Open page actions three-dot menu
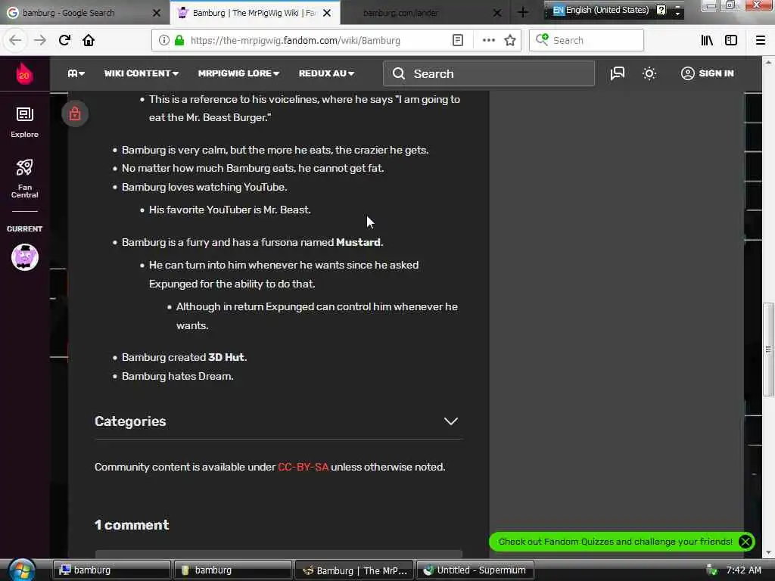Image resolution: width=775 pixels, height=581 pixels. (488, 41)
